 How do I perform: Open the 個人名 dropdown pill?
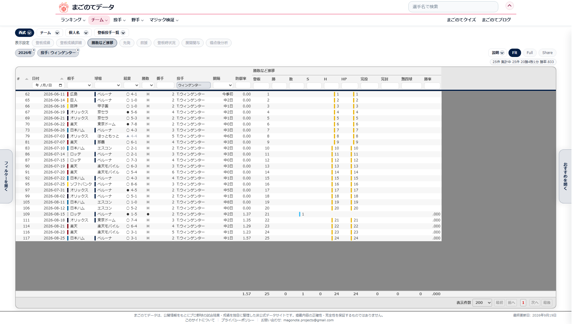click(x=78, y=33)
